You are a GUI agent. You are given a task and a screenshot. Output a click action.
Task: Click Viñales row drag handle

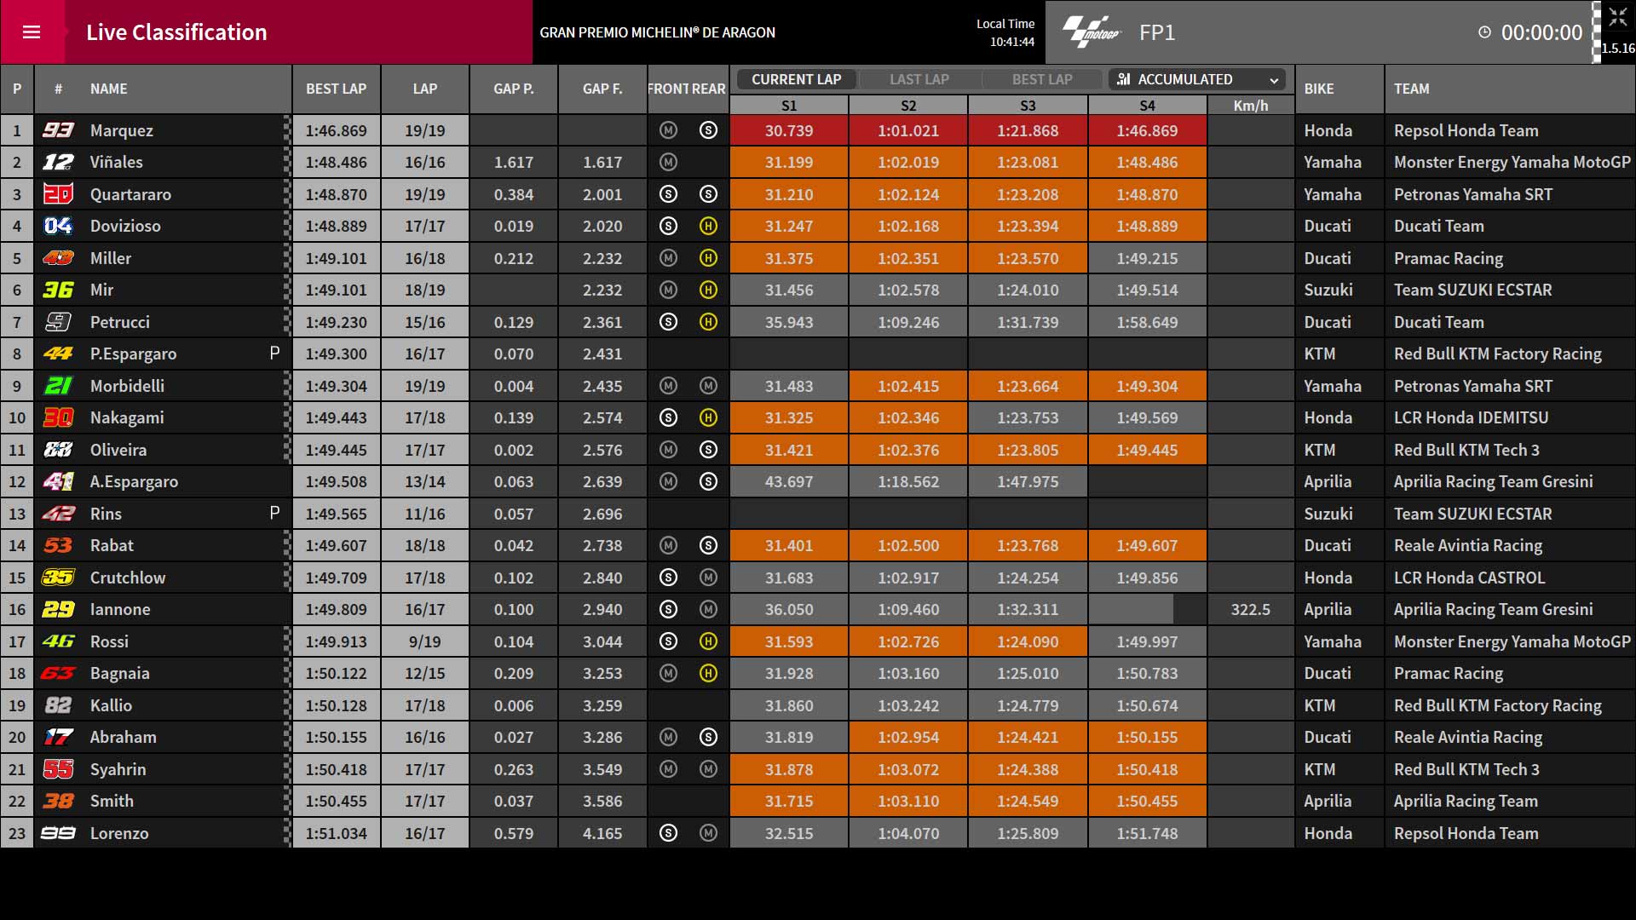286,162
